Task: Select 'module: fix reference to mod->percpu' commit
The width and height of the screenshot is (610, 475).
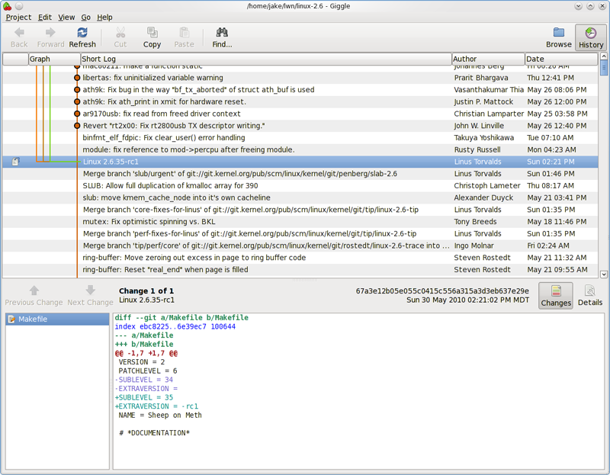Action: click(300, 149)
